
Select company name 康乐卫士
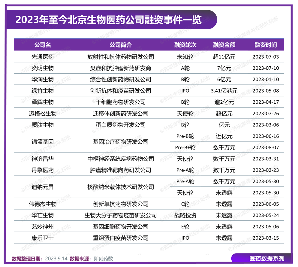pyautogui.click(x=43, y=238)
